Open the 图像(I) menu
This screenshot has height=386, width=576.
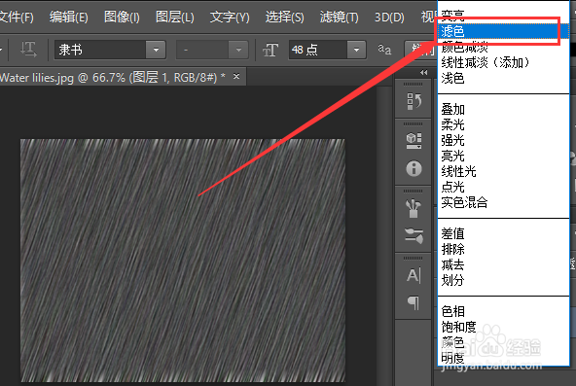pyautogui.click(x=122, y=17)
